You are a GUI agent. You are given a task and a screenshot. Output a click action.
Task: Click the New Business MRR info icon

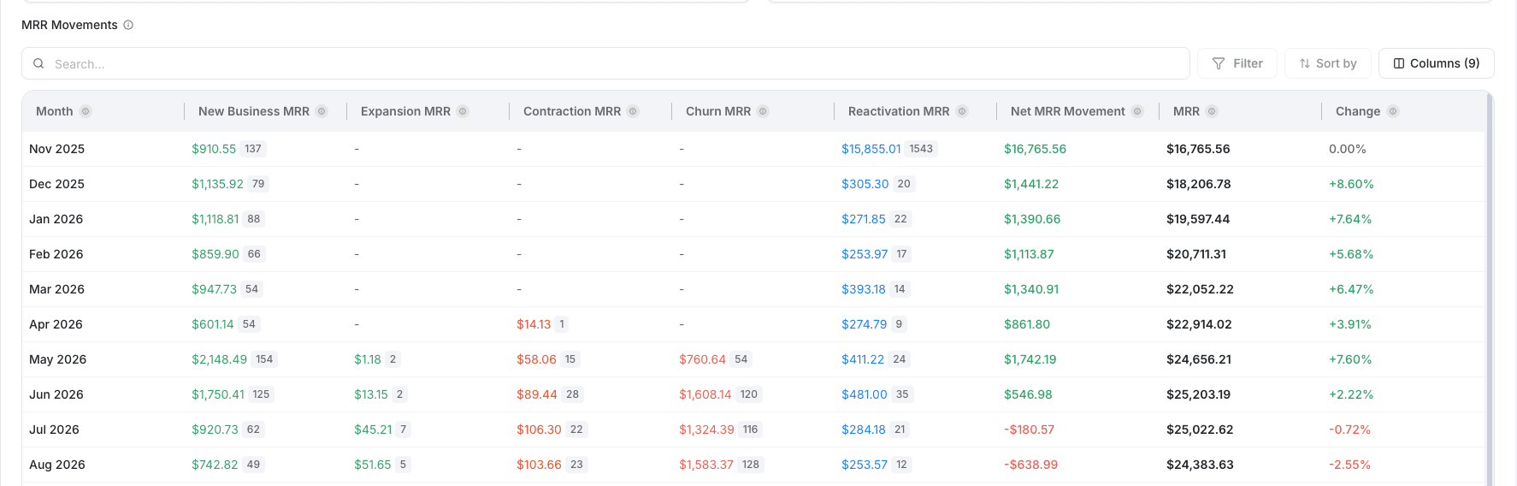(x=322, y=111)
